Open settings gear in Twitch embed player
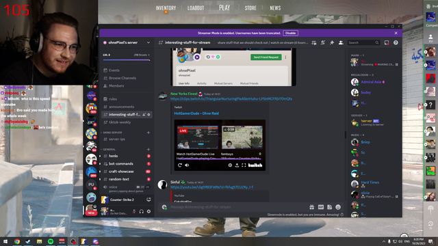Screen dimensions: 438x246 pyautogui.click(x=230, y=165)
